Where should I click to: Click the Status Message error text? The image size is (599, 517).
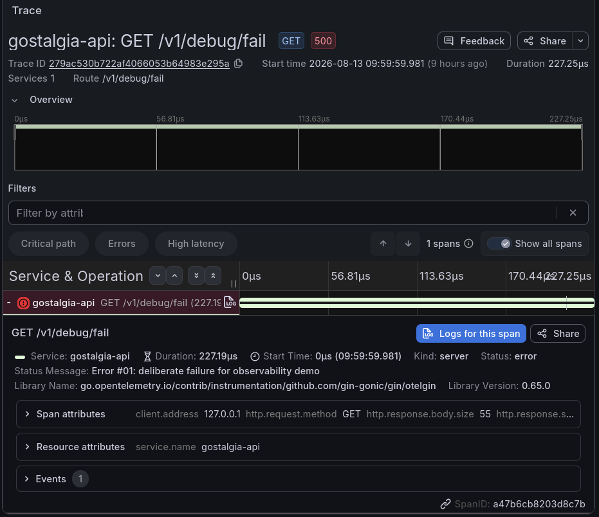tap(205, 371)
